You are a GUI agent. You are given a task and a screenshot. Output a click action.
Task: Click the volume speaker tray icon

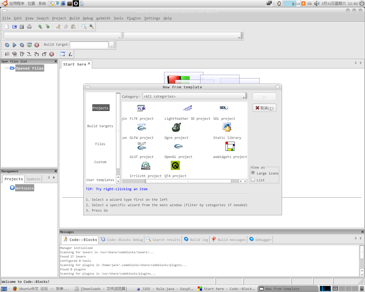(x=317, y=3)
